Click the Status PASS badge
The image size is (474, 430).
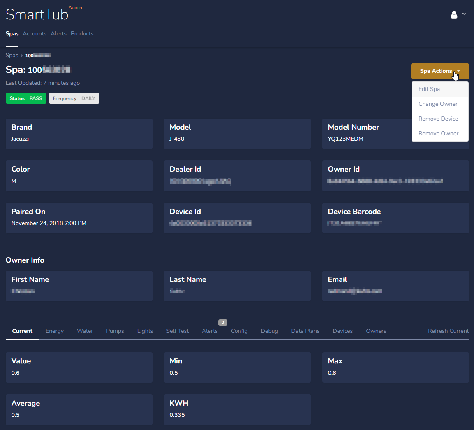point(26,98)
